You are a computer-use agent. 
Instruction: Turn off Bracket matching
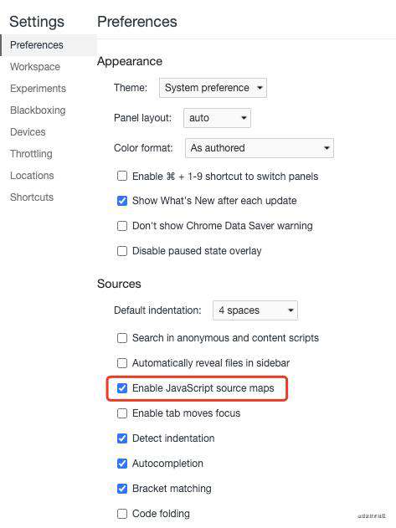(122, 489)
